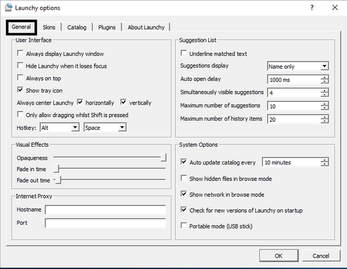Open the Alt hotkey modifier dropdown

75,127
